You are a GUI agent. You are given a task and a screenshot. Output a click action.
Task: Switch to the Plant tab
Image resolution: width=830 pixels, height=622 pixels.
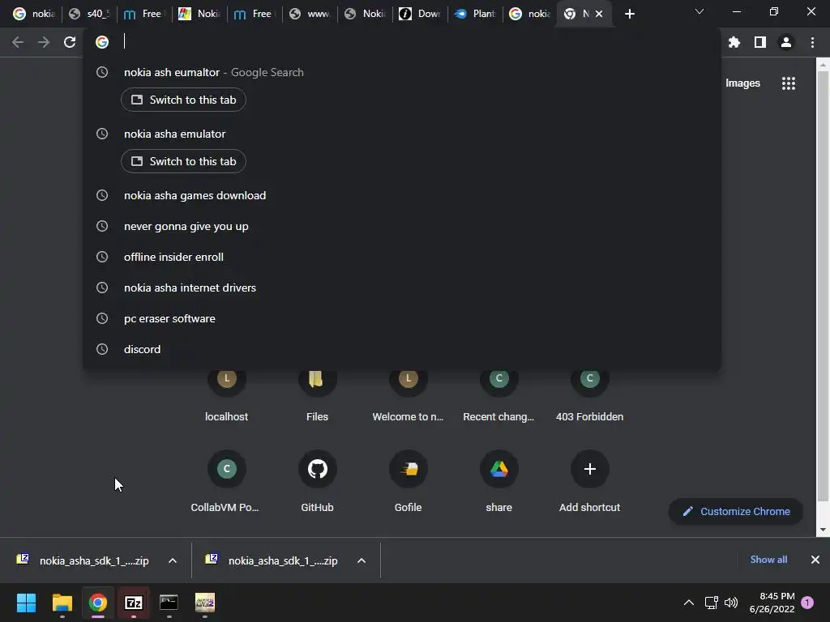click(475, 14)
